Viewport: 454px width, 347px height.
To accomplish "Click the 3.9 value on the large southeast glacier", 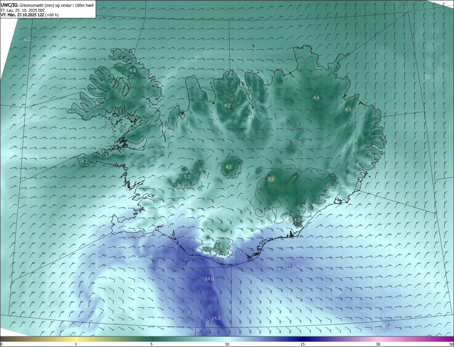I will (x=271, y=180).
